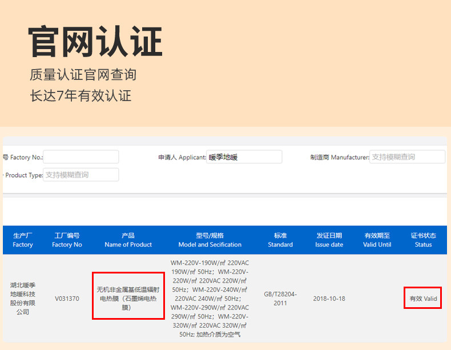Click the 有效 Valid status cell
451x350 pixels.
point(423,298)
